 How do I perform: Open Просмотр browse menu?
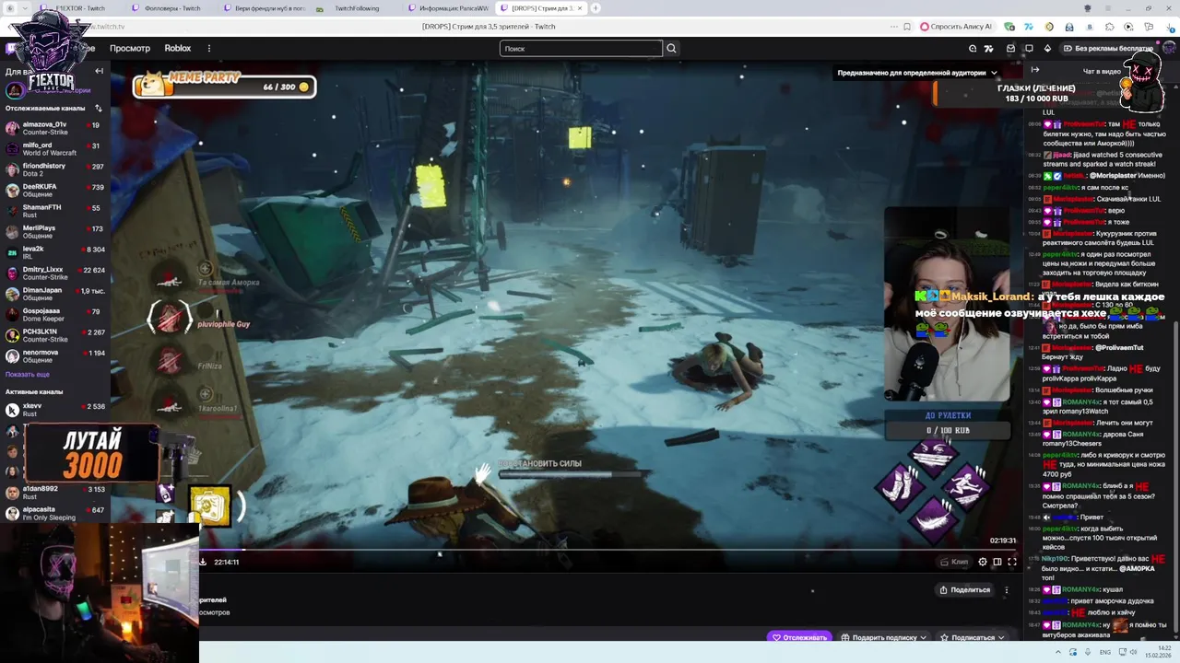(x=130, y=48)
